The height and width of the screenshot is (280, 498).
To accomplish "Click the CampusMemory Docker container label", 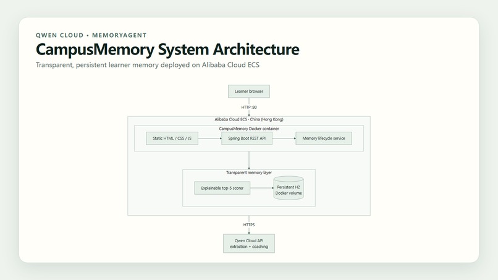I will click(248, 129).
